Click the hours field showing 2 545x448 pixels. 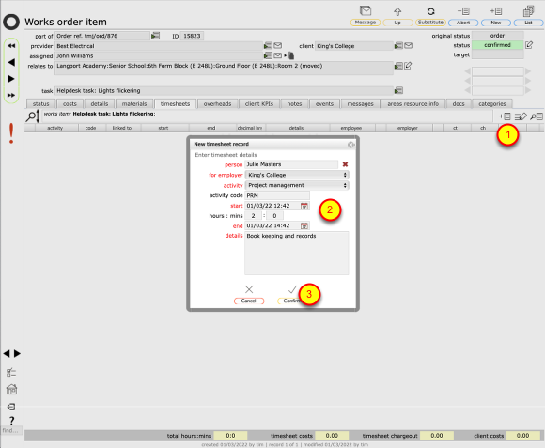click(x=254, y=216)
